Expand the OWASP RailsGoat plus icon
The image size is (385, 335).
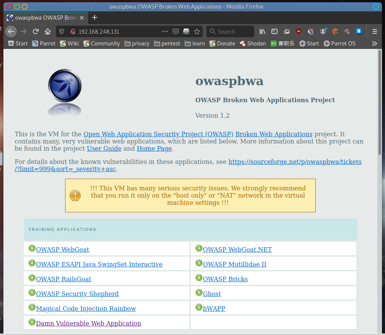32,278
